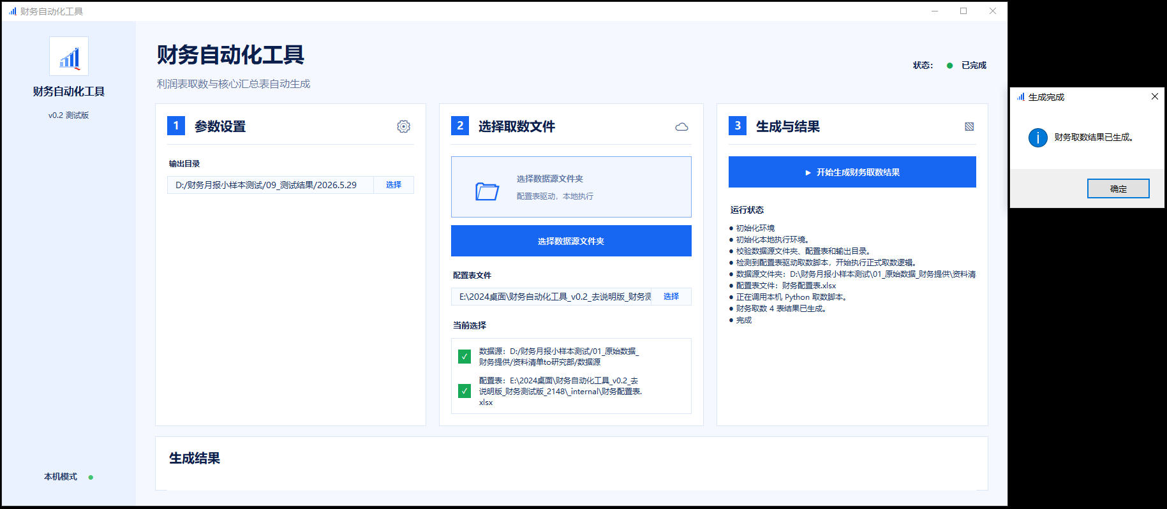Screen dimensions: 1167x509
Task: Click the small app icon in 生成完成 dialog title
Action: [1020, 97]
